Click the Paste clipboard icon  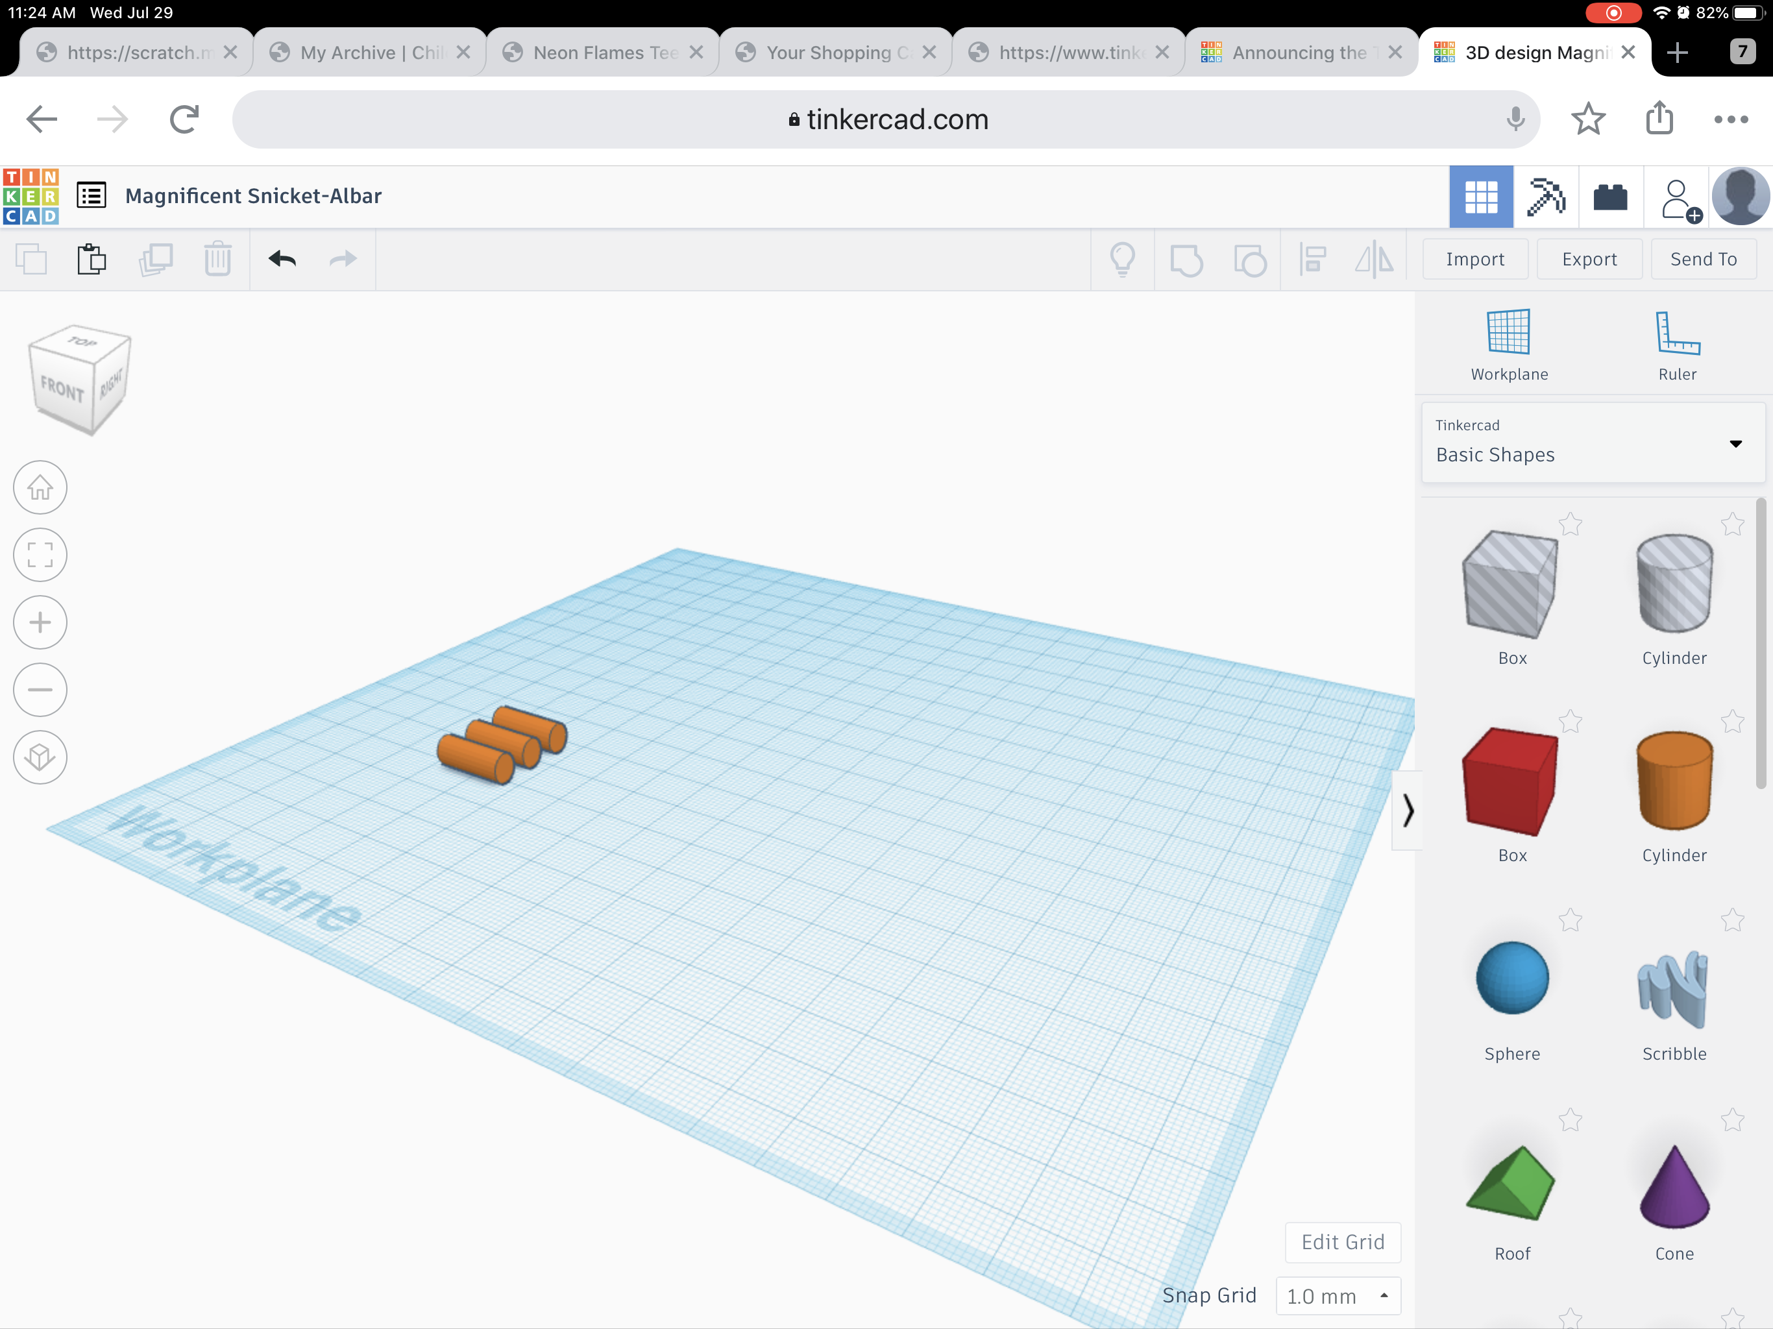coord(92,260)
